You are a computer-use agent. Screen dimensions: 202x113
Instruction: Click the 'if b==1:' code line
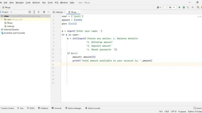[x=72, y=53]
